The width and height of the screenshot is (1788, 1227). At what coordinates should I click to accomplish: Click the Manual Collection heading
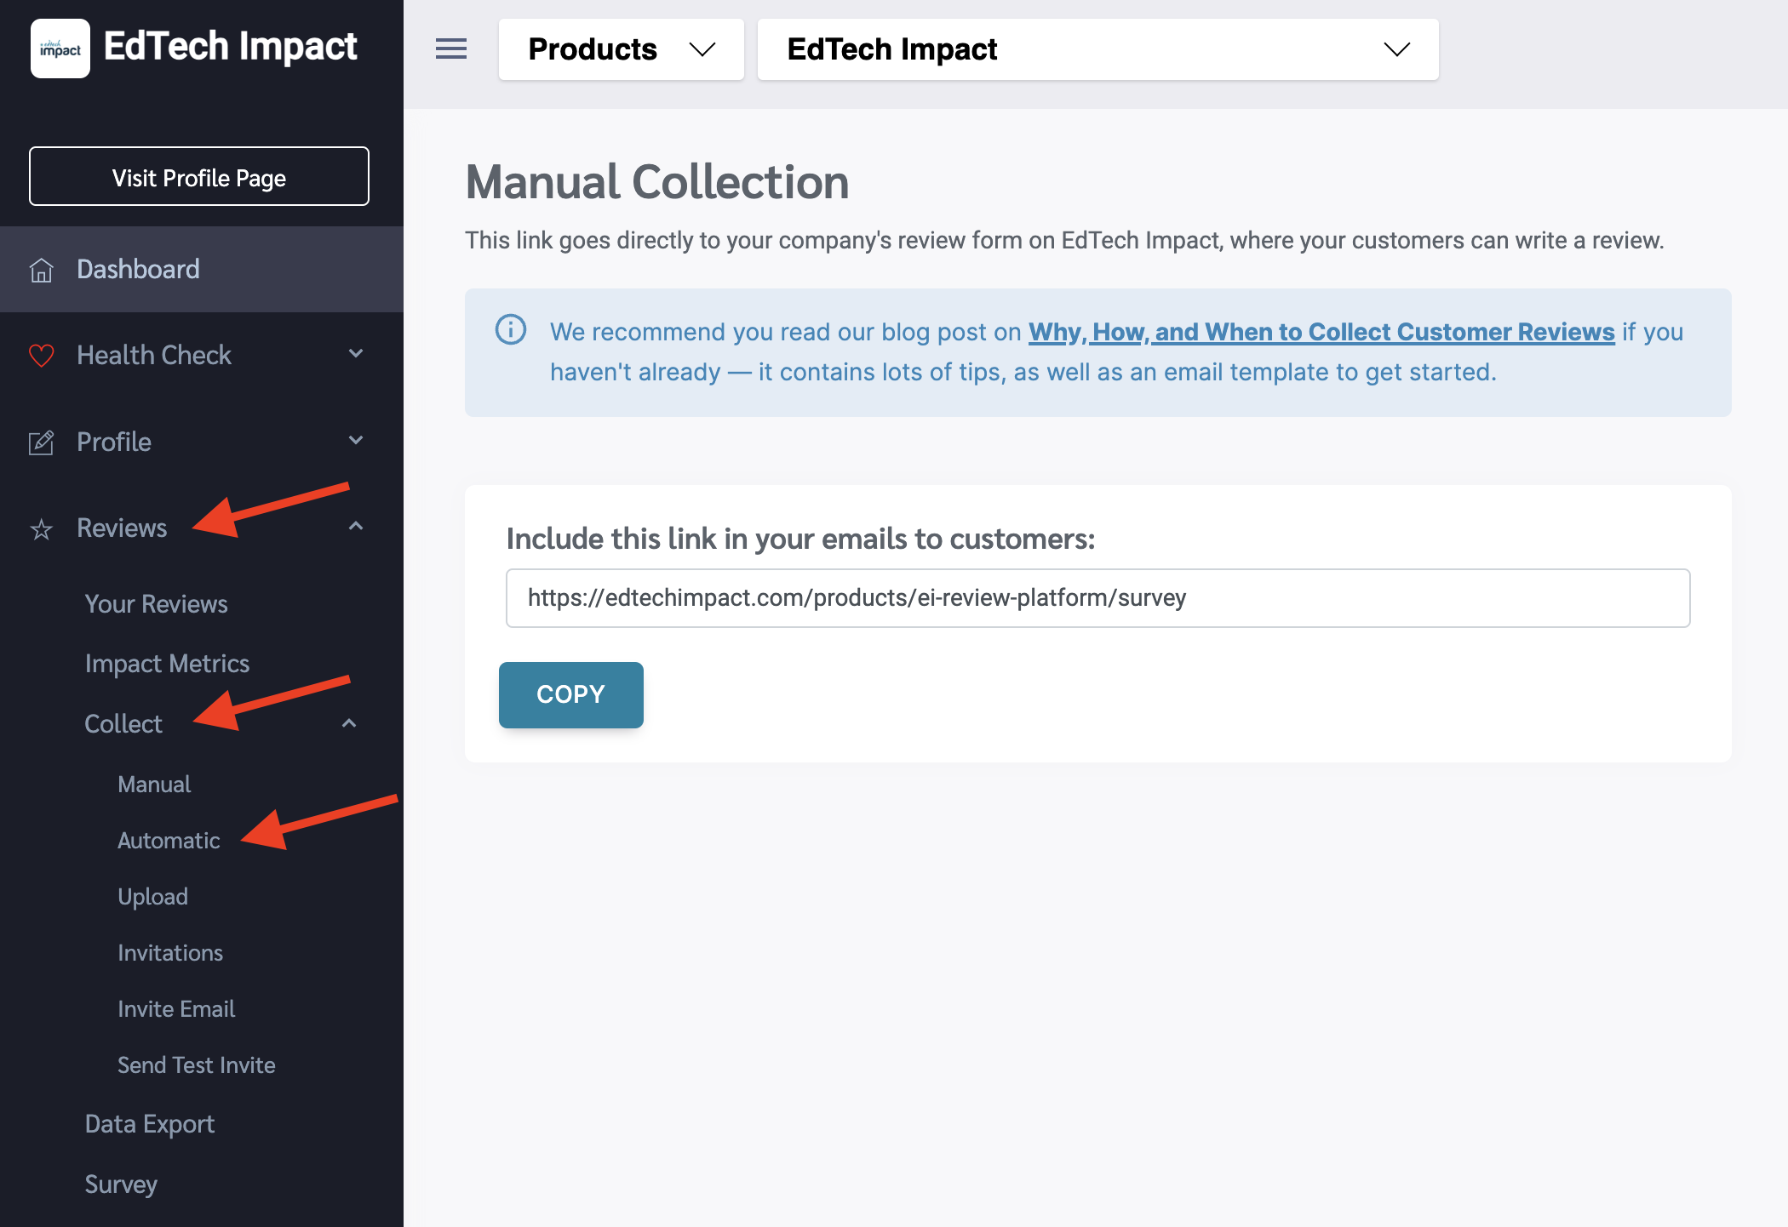657,182
